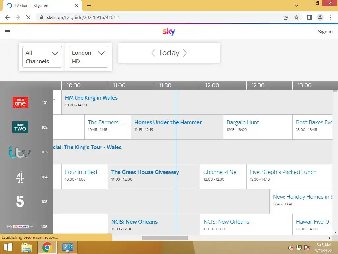Click the horizontal scrollbar right arrow
338x254 pixels.
(330, 238)
